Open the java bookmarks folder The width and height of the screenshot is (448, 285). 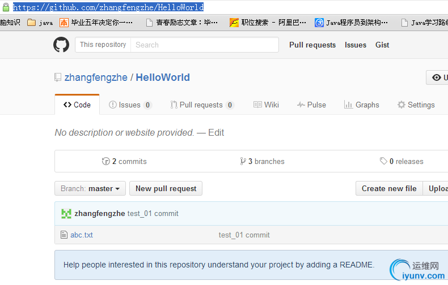pos(40,23)
